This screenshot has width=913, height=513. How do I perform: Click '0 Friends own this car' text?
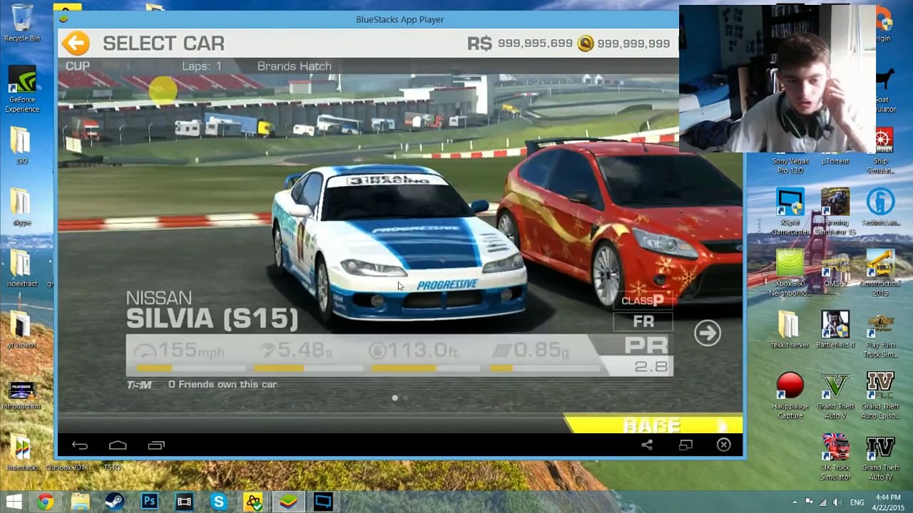[x=223, y=384]
